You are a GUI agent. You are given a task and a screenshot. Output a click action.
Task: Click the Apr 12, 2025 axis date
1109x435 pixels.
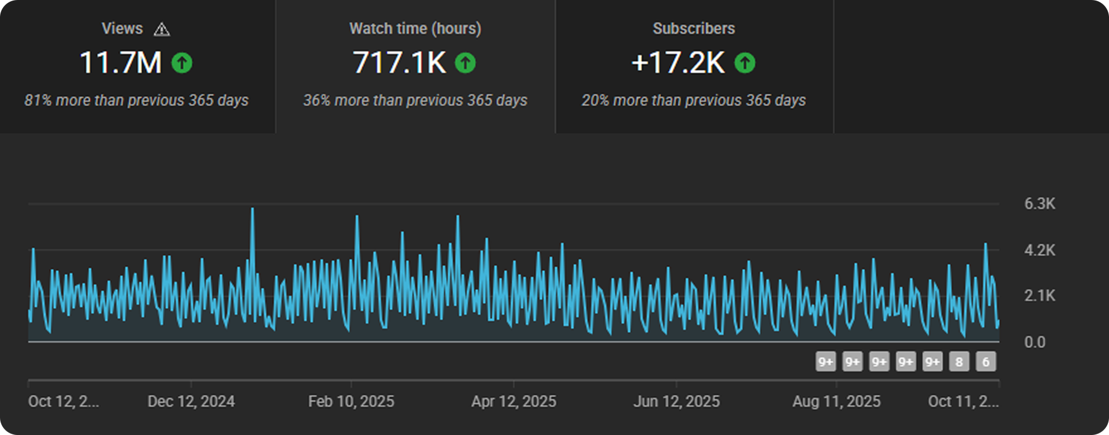[x=513, y=401]
